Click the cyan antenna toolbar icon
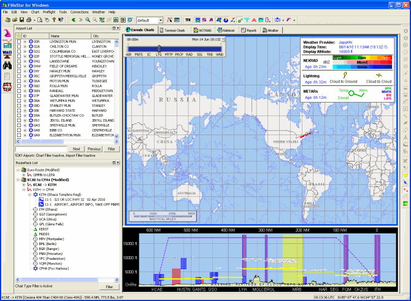Screen dimensions: 411x301 [x=247, y=20]
